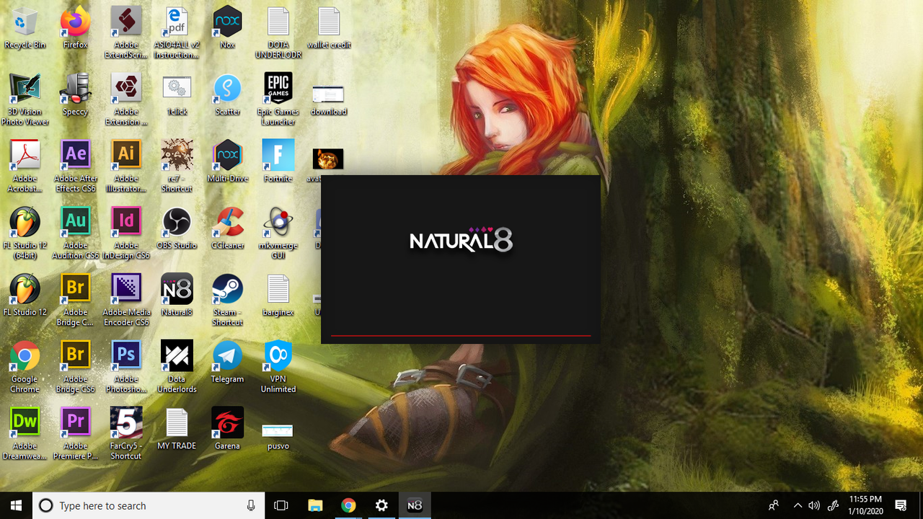Select the barginex text file icon

tap(278, 296)
